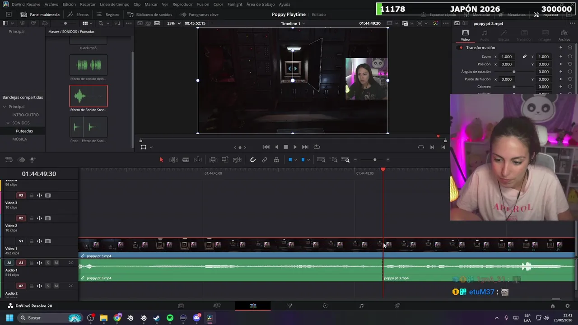Add a blue marker on the timeline
This screenshot has height=325, width=578.
(303, 160)
